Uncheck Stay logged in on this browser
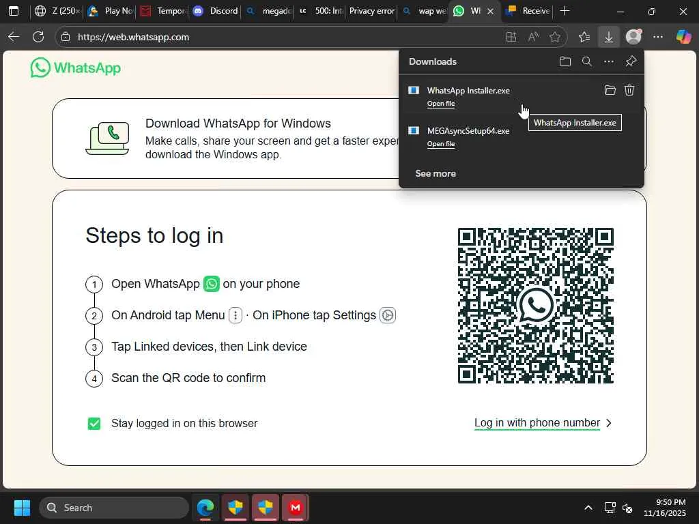 [x=94, y=423]
